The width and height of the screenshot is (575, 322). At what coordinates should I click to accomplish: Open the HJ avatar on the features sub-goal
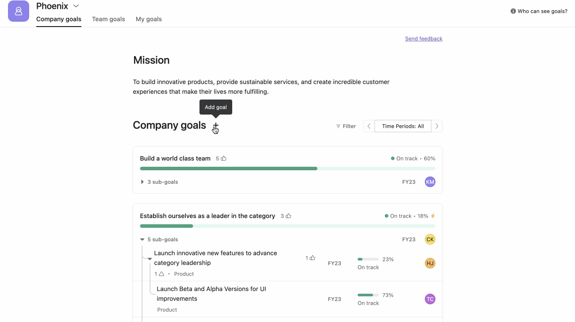(x=430, y=263)
